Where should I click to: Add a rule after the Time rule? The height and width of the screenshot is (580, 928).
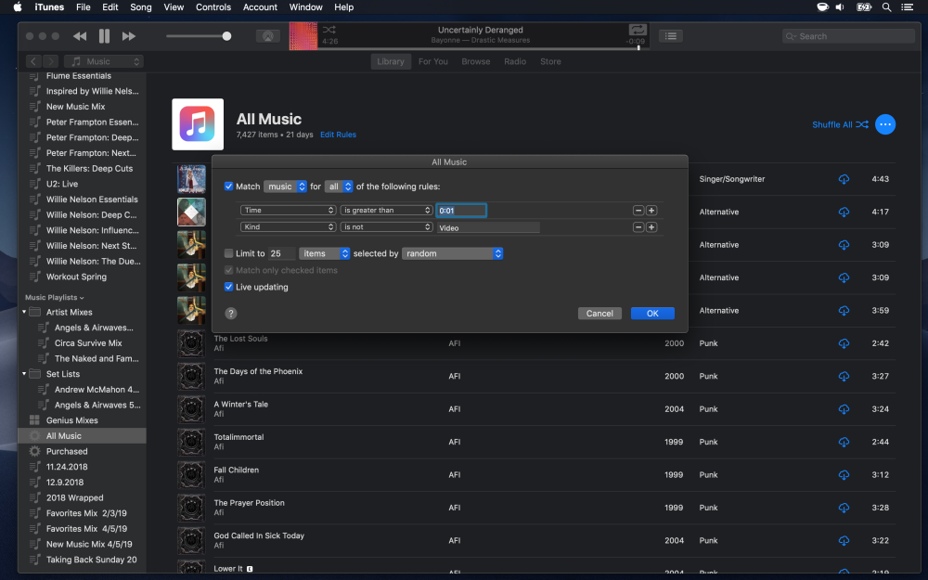coord(651,211)
